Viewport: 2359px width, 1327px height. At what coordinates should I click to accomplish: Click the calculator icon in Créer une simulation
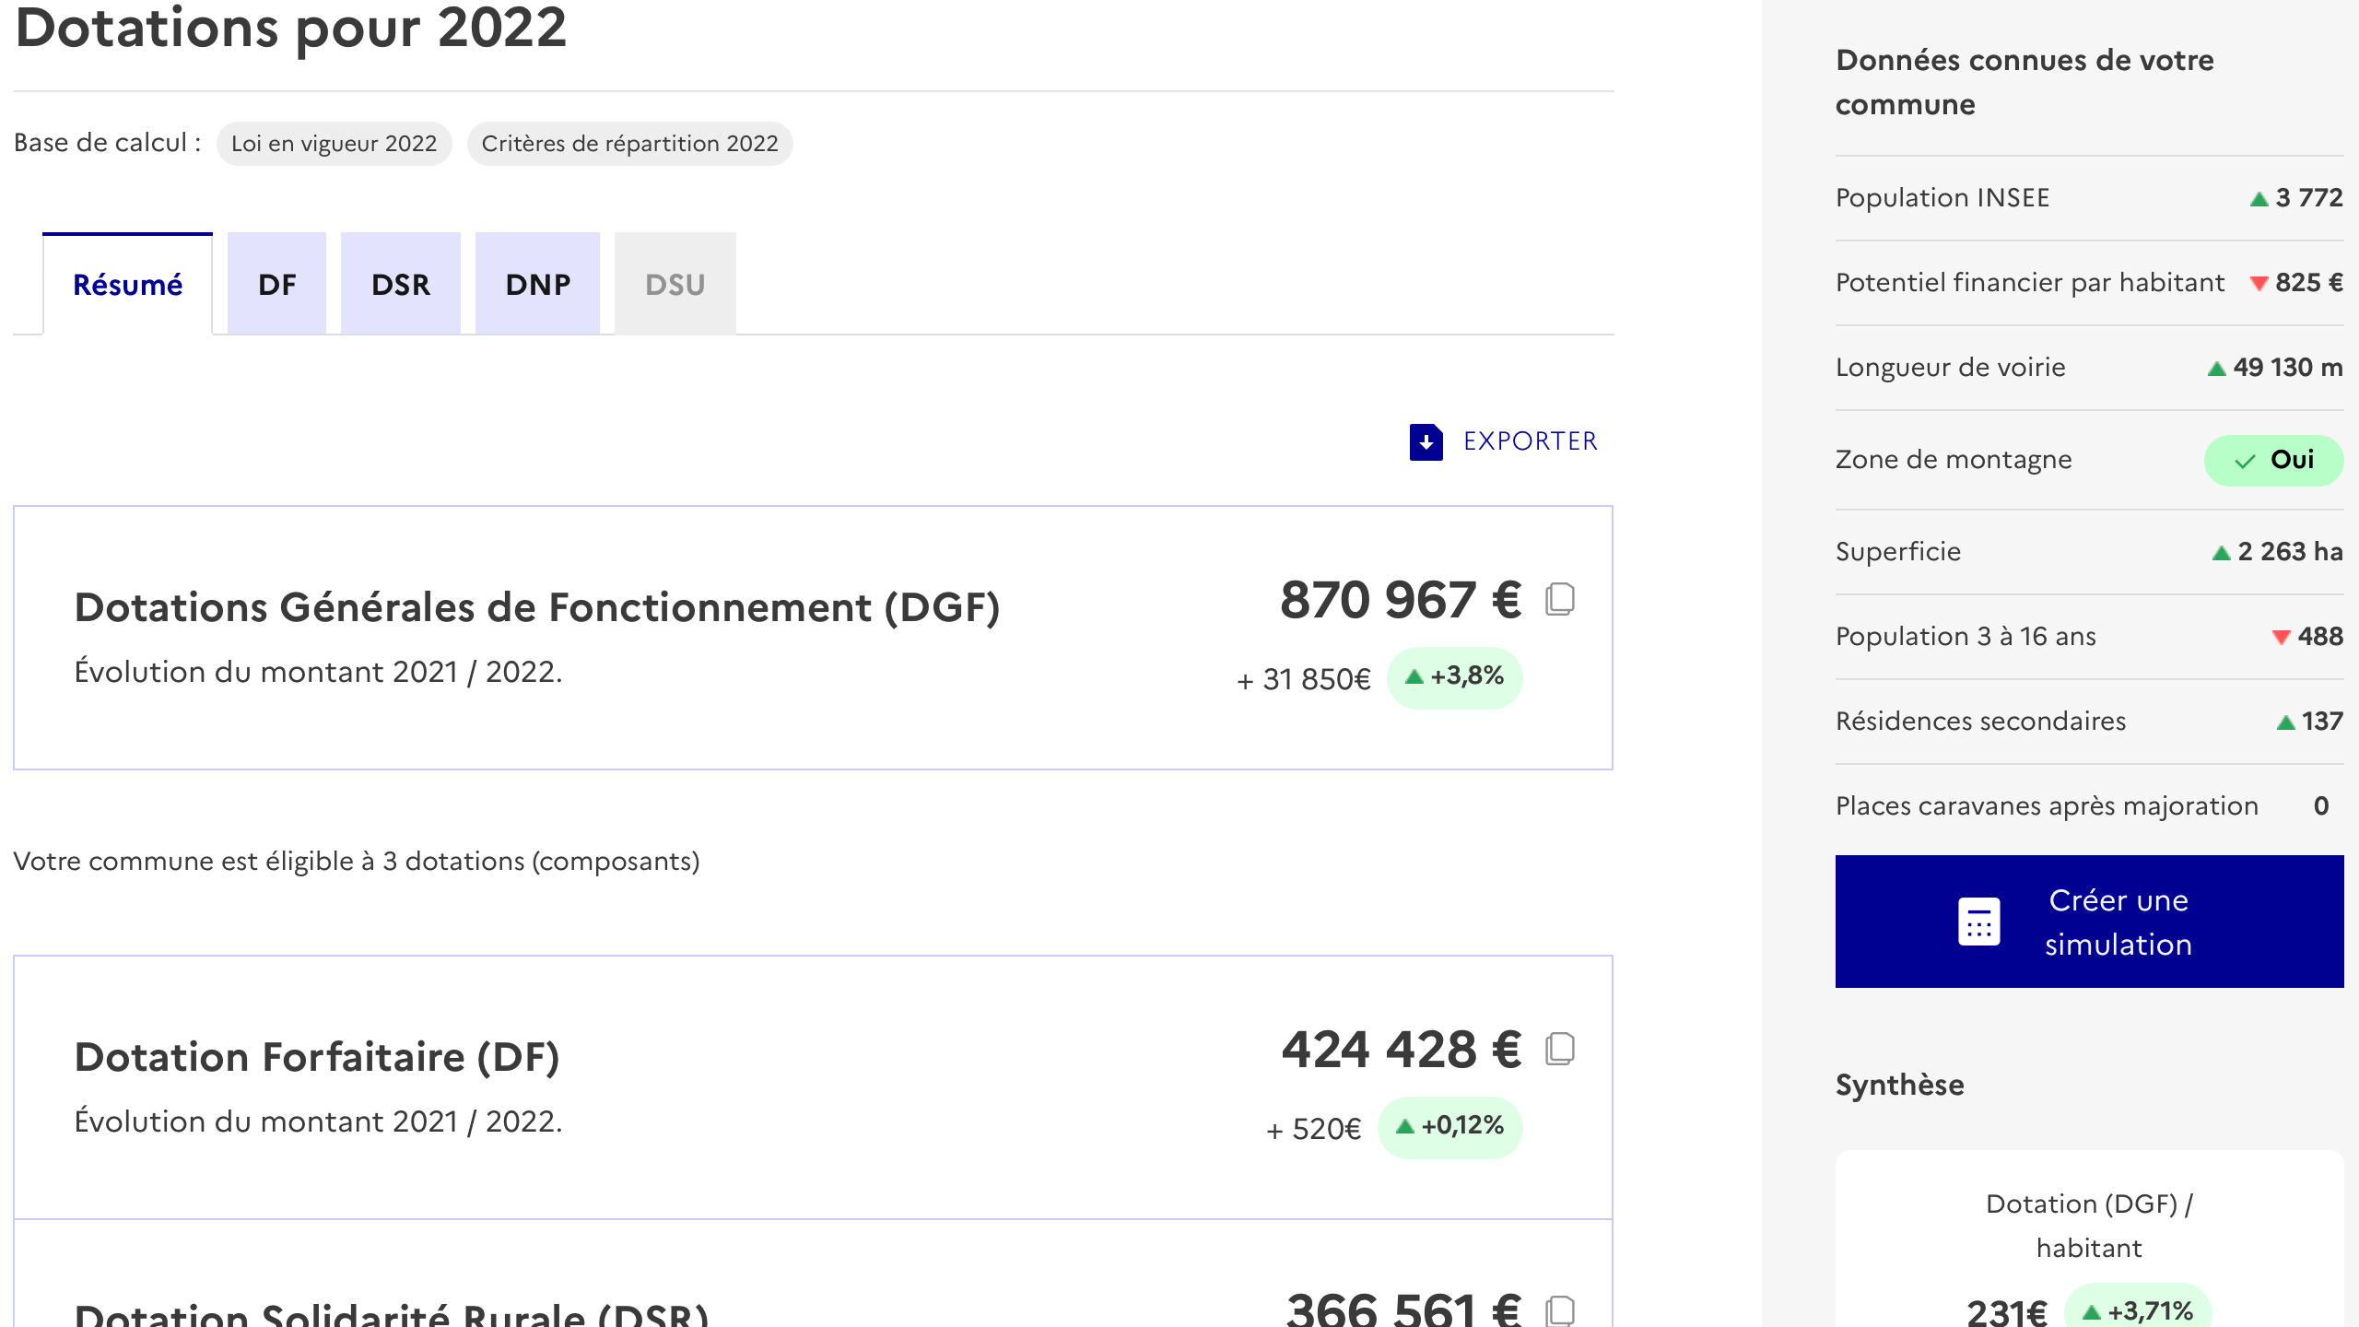coord(1978,920)
